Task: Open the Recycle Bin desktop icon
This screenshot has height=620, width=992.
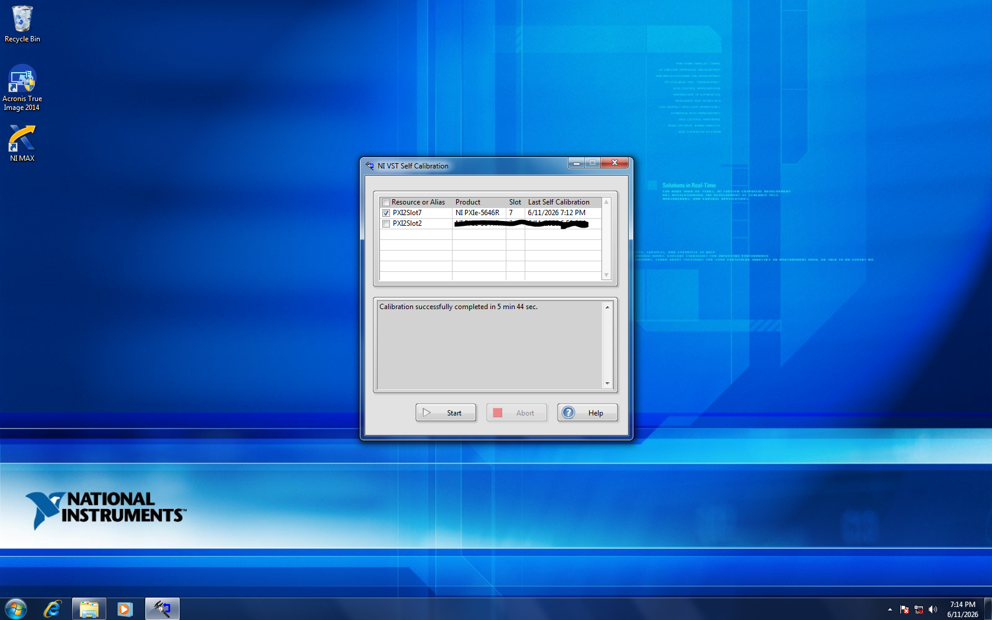Action: [x=22, y=24]
